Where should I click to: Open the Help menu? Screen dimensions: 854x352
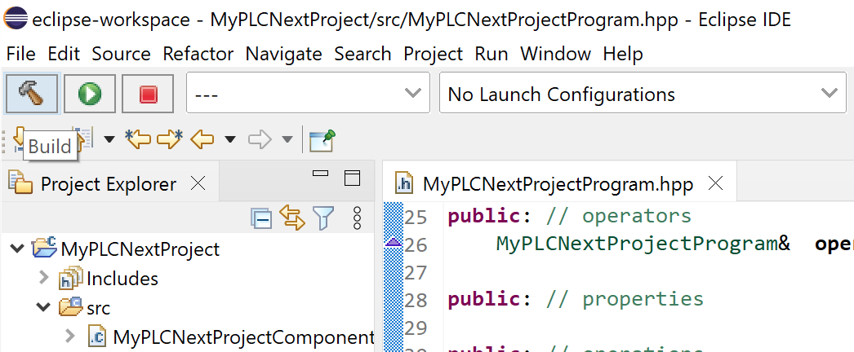tap(623, 54)
